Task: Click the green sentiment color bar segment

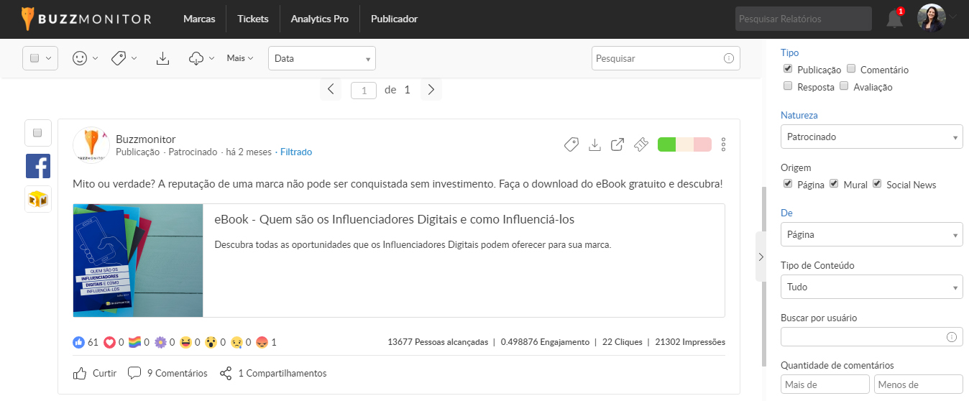Action: pos(666,144)
